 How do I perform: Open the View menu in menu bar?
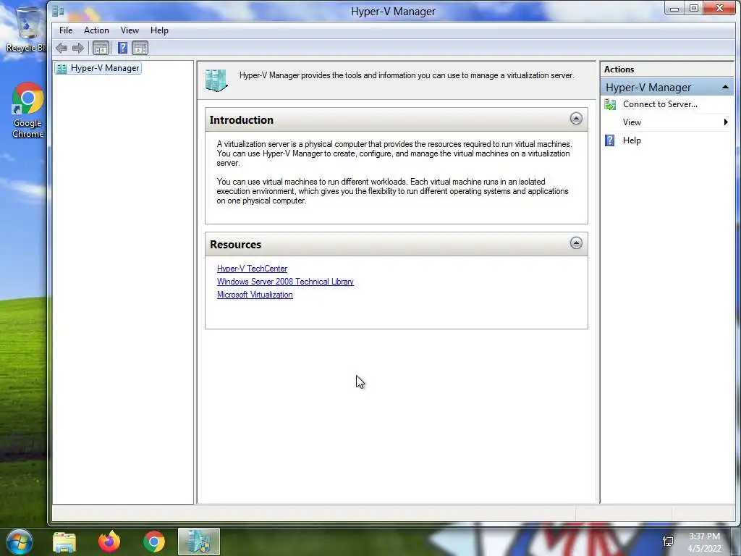[x=130, y=30]
